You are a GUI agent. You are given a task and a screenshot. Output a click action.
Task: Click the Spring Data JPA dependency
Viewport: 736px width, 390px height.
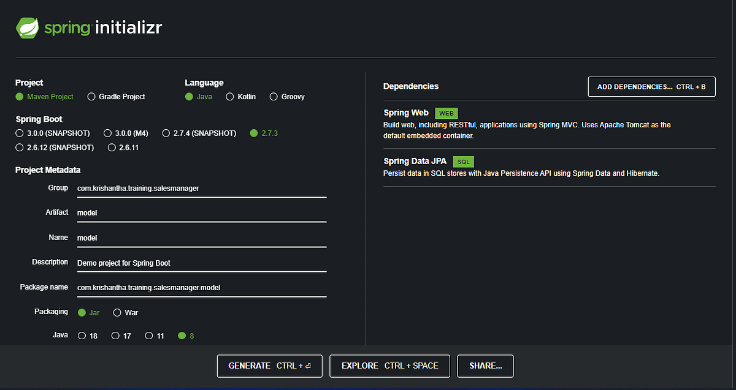[549, 168]
